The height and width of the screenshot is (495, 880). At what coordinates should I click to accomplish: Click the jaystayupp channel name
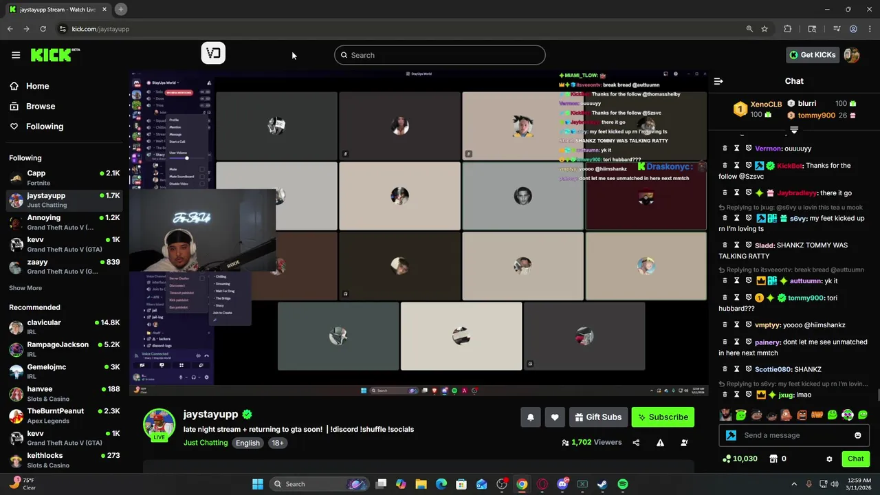tap(210, 414)
